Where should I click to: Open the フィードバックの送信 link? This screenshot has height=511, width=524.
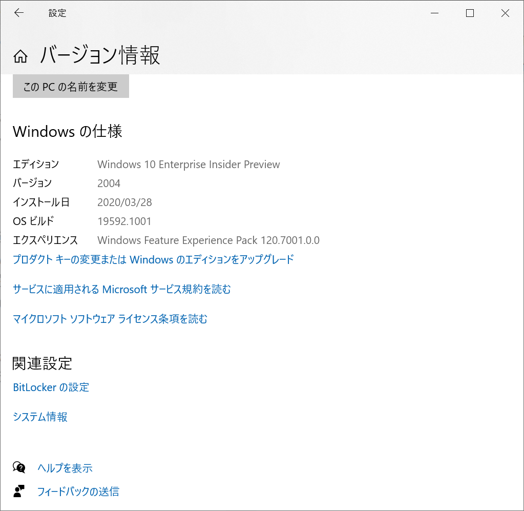pyautogui.click(x=78, y=492)
